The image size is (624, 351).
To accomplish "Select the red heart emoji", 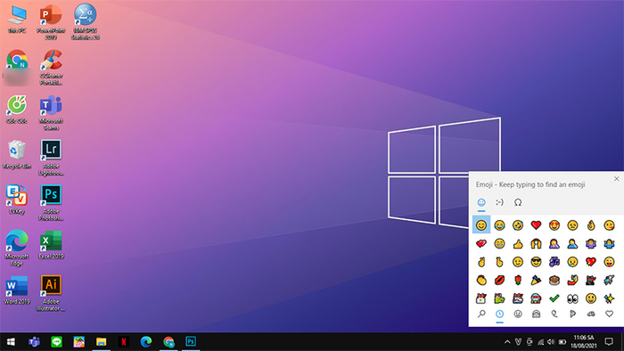I will pos(536,225).
